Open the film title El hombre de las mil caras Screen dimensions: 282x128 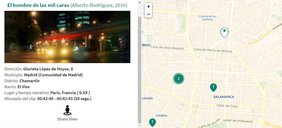[38, 5]
